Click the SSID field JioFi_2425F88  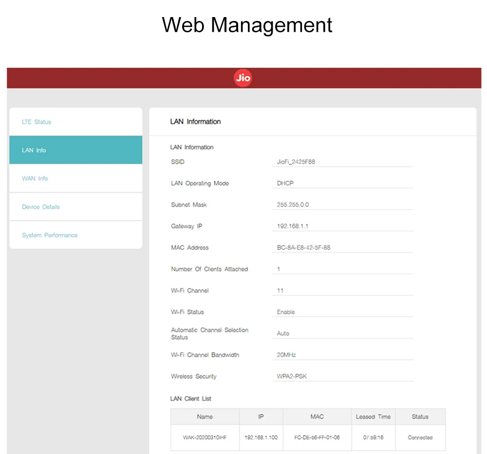pos(342,162)
